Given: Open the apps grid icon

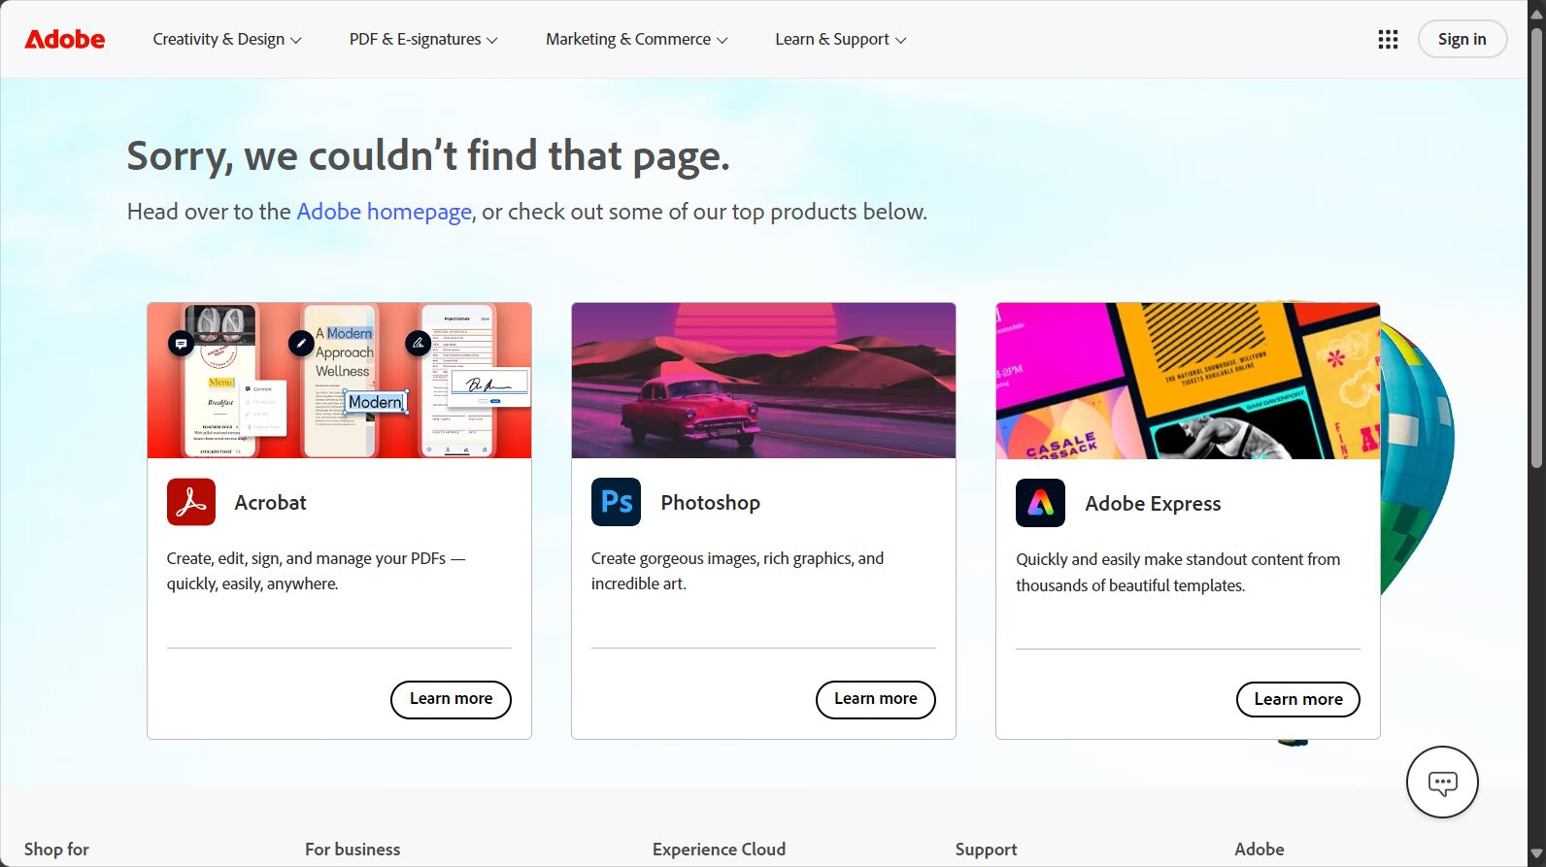Looking at the screenshot, I should (1388, 39).
